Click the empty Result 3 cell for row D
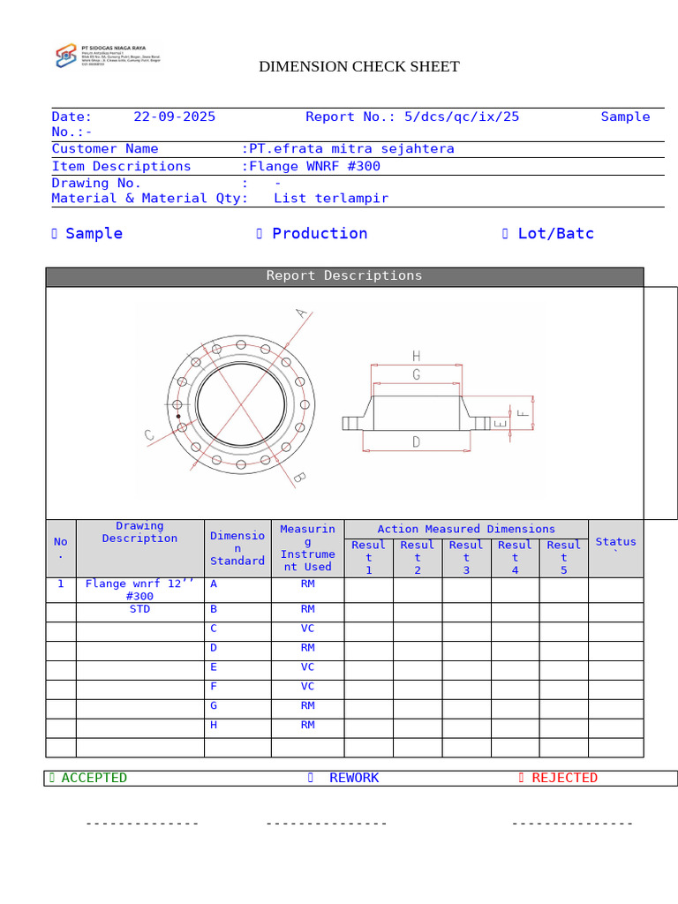 pyautogui.click(x=467, y=652)
